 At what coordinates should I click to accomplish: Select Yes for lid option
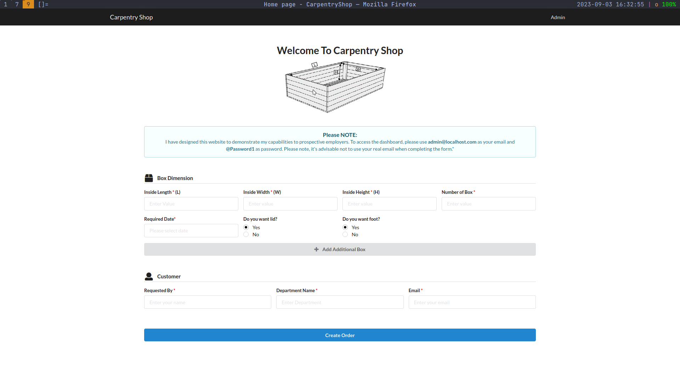tap(246, 227)
